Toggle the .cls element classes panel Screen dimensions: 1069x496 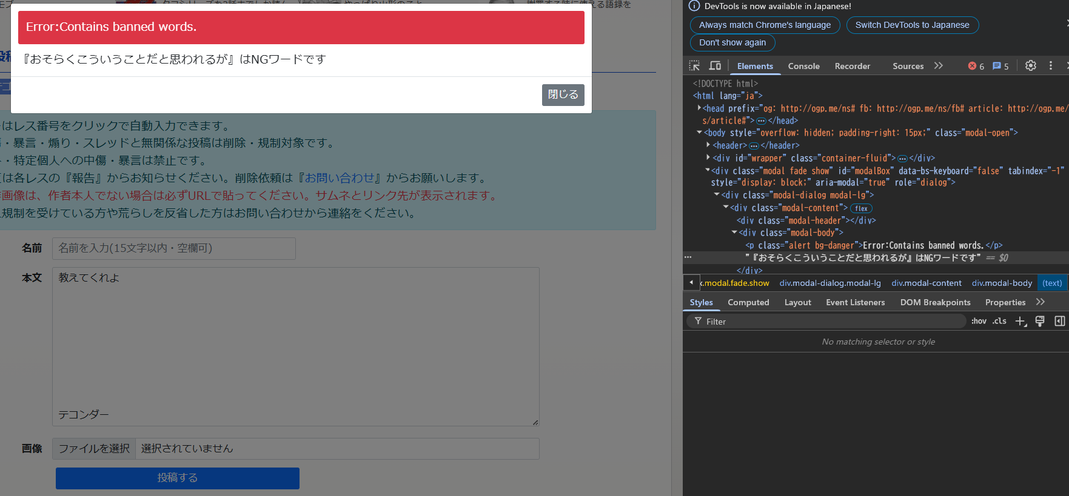[999, 322]
